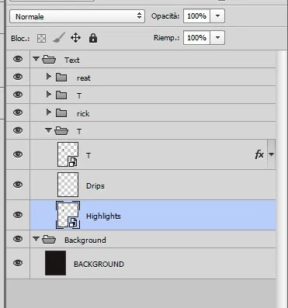Select the Drips layer name
Screen dimensions: 288x308
click(95, 185)
